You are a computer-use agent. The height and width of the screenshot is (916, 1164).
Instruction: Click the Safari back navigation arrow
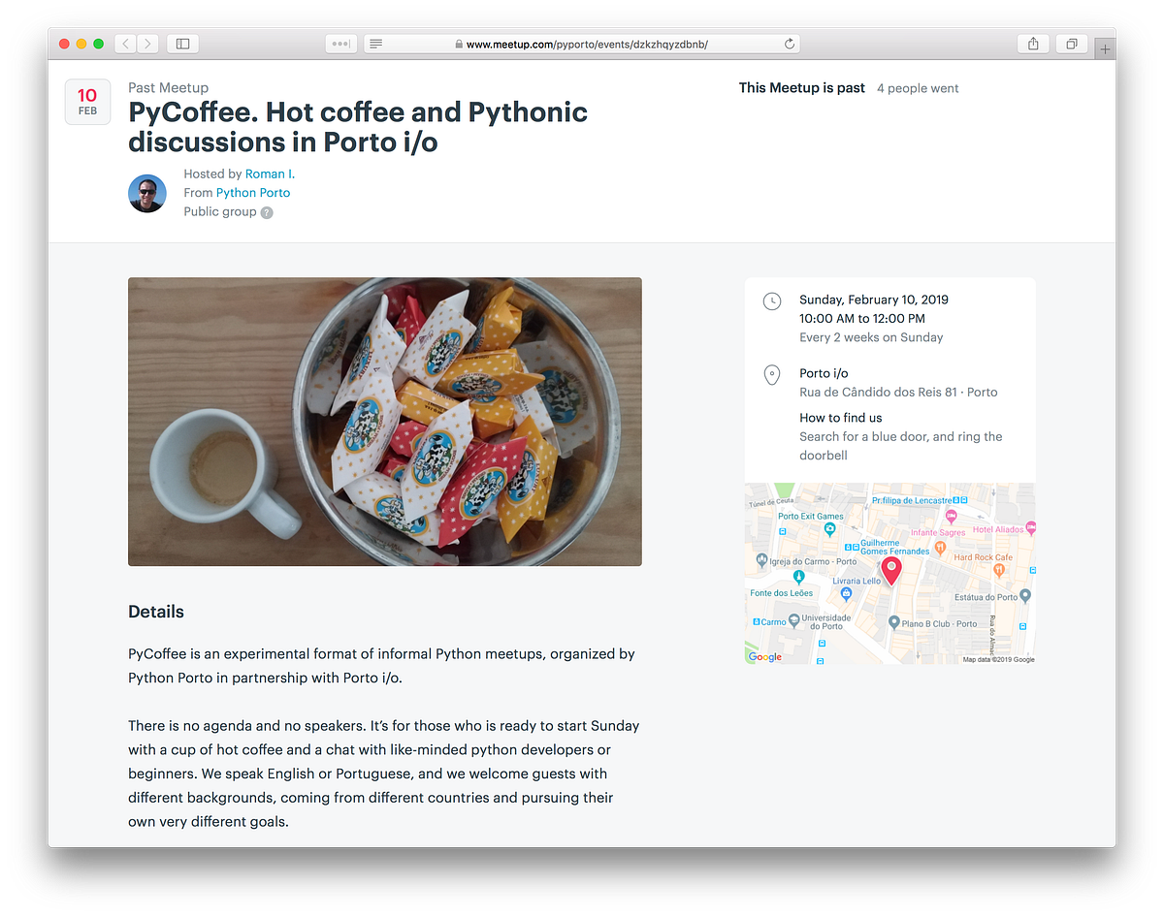coord(126,44)
